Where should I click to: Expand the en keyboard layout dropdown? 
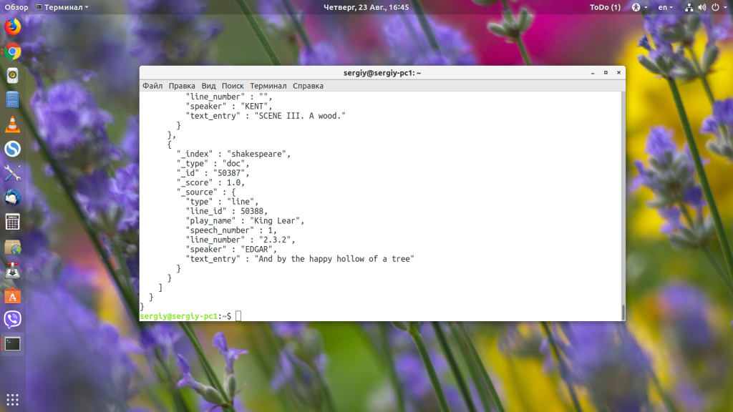click(x=665, y=7)
